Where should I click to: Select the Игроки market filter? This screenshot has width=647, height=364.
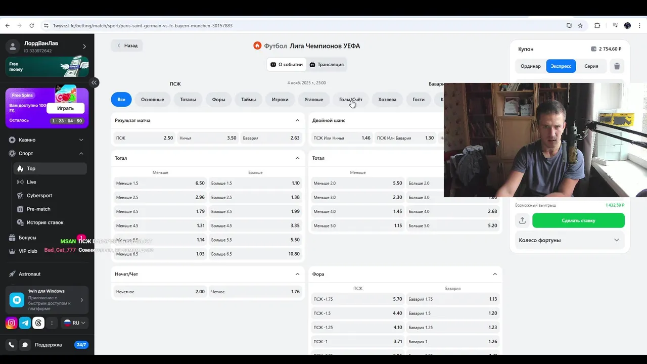coord(280,100)
